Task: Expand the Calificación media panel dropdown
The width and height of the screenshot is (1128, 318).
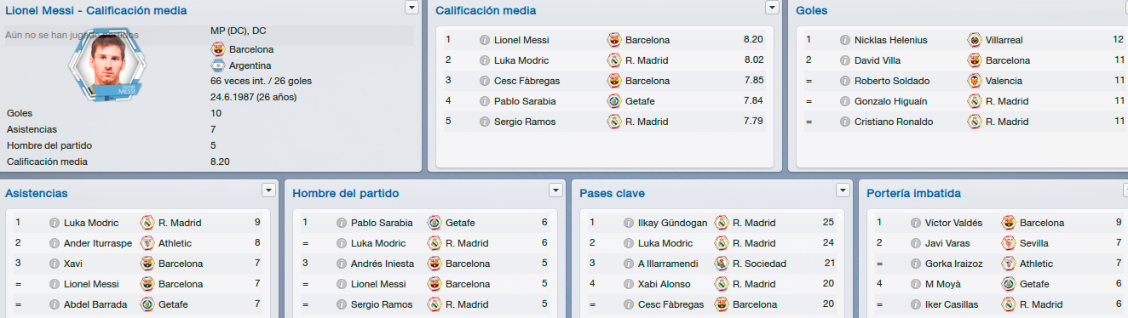Action: coord(773,8)
